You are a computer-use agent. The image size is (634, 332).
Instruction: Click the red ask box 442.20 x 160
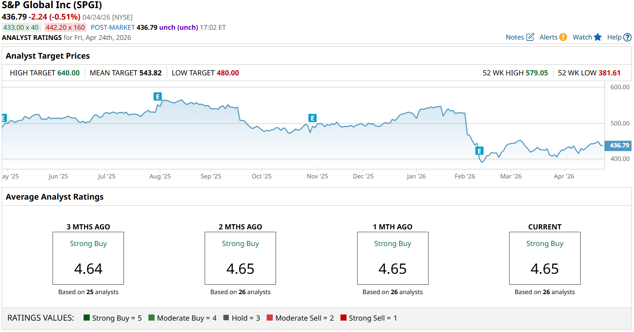pyautogui.click(x=65, y=27)
